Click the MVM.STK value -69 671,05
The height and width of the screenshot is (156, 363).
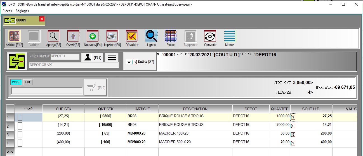344,87
